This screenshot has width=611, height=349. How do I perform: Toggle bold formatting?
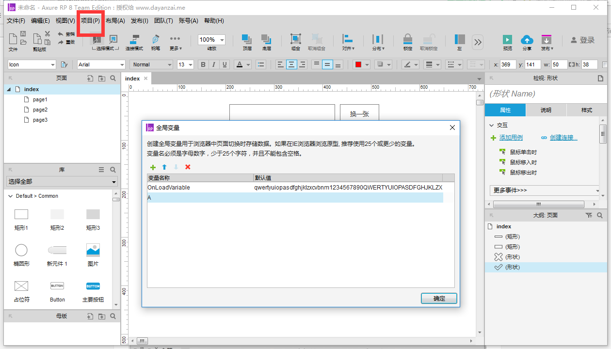(x=204, y=64)
